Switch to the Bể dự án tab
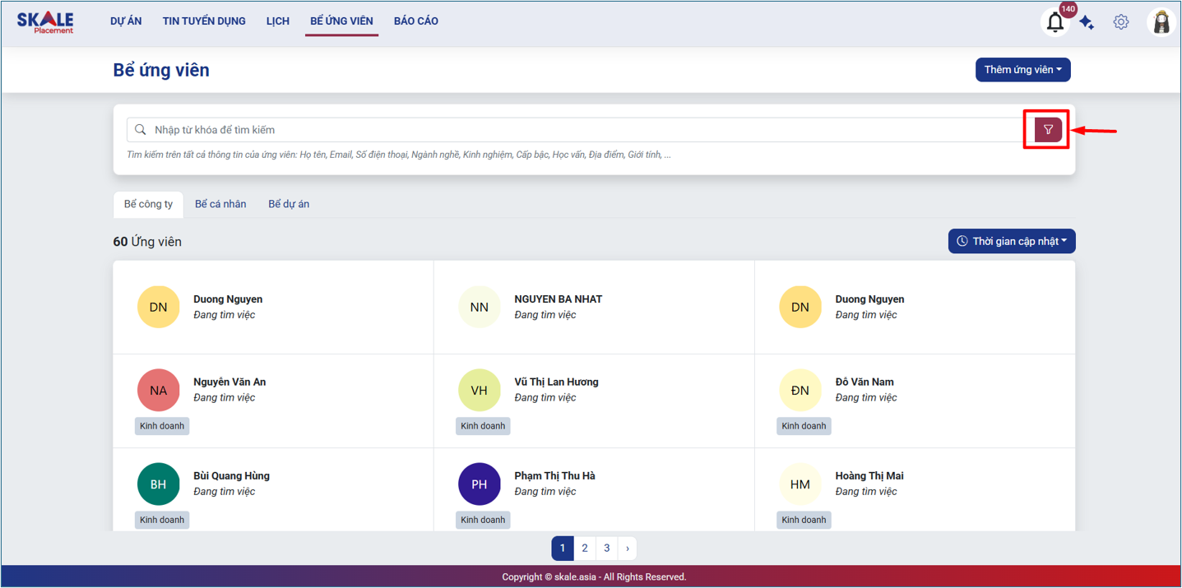 [289, 204]
